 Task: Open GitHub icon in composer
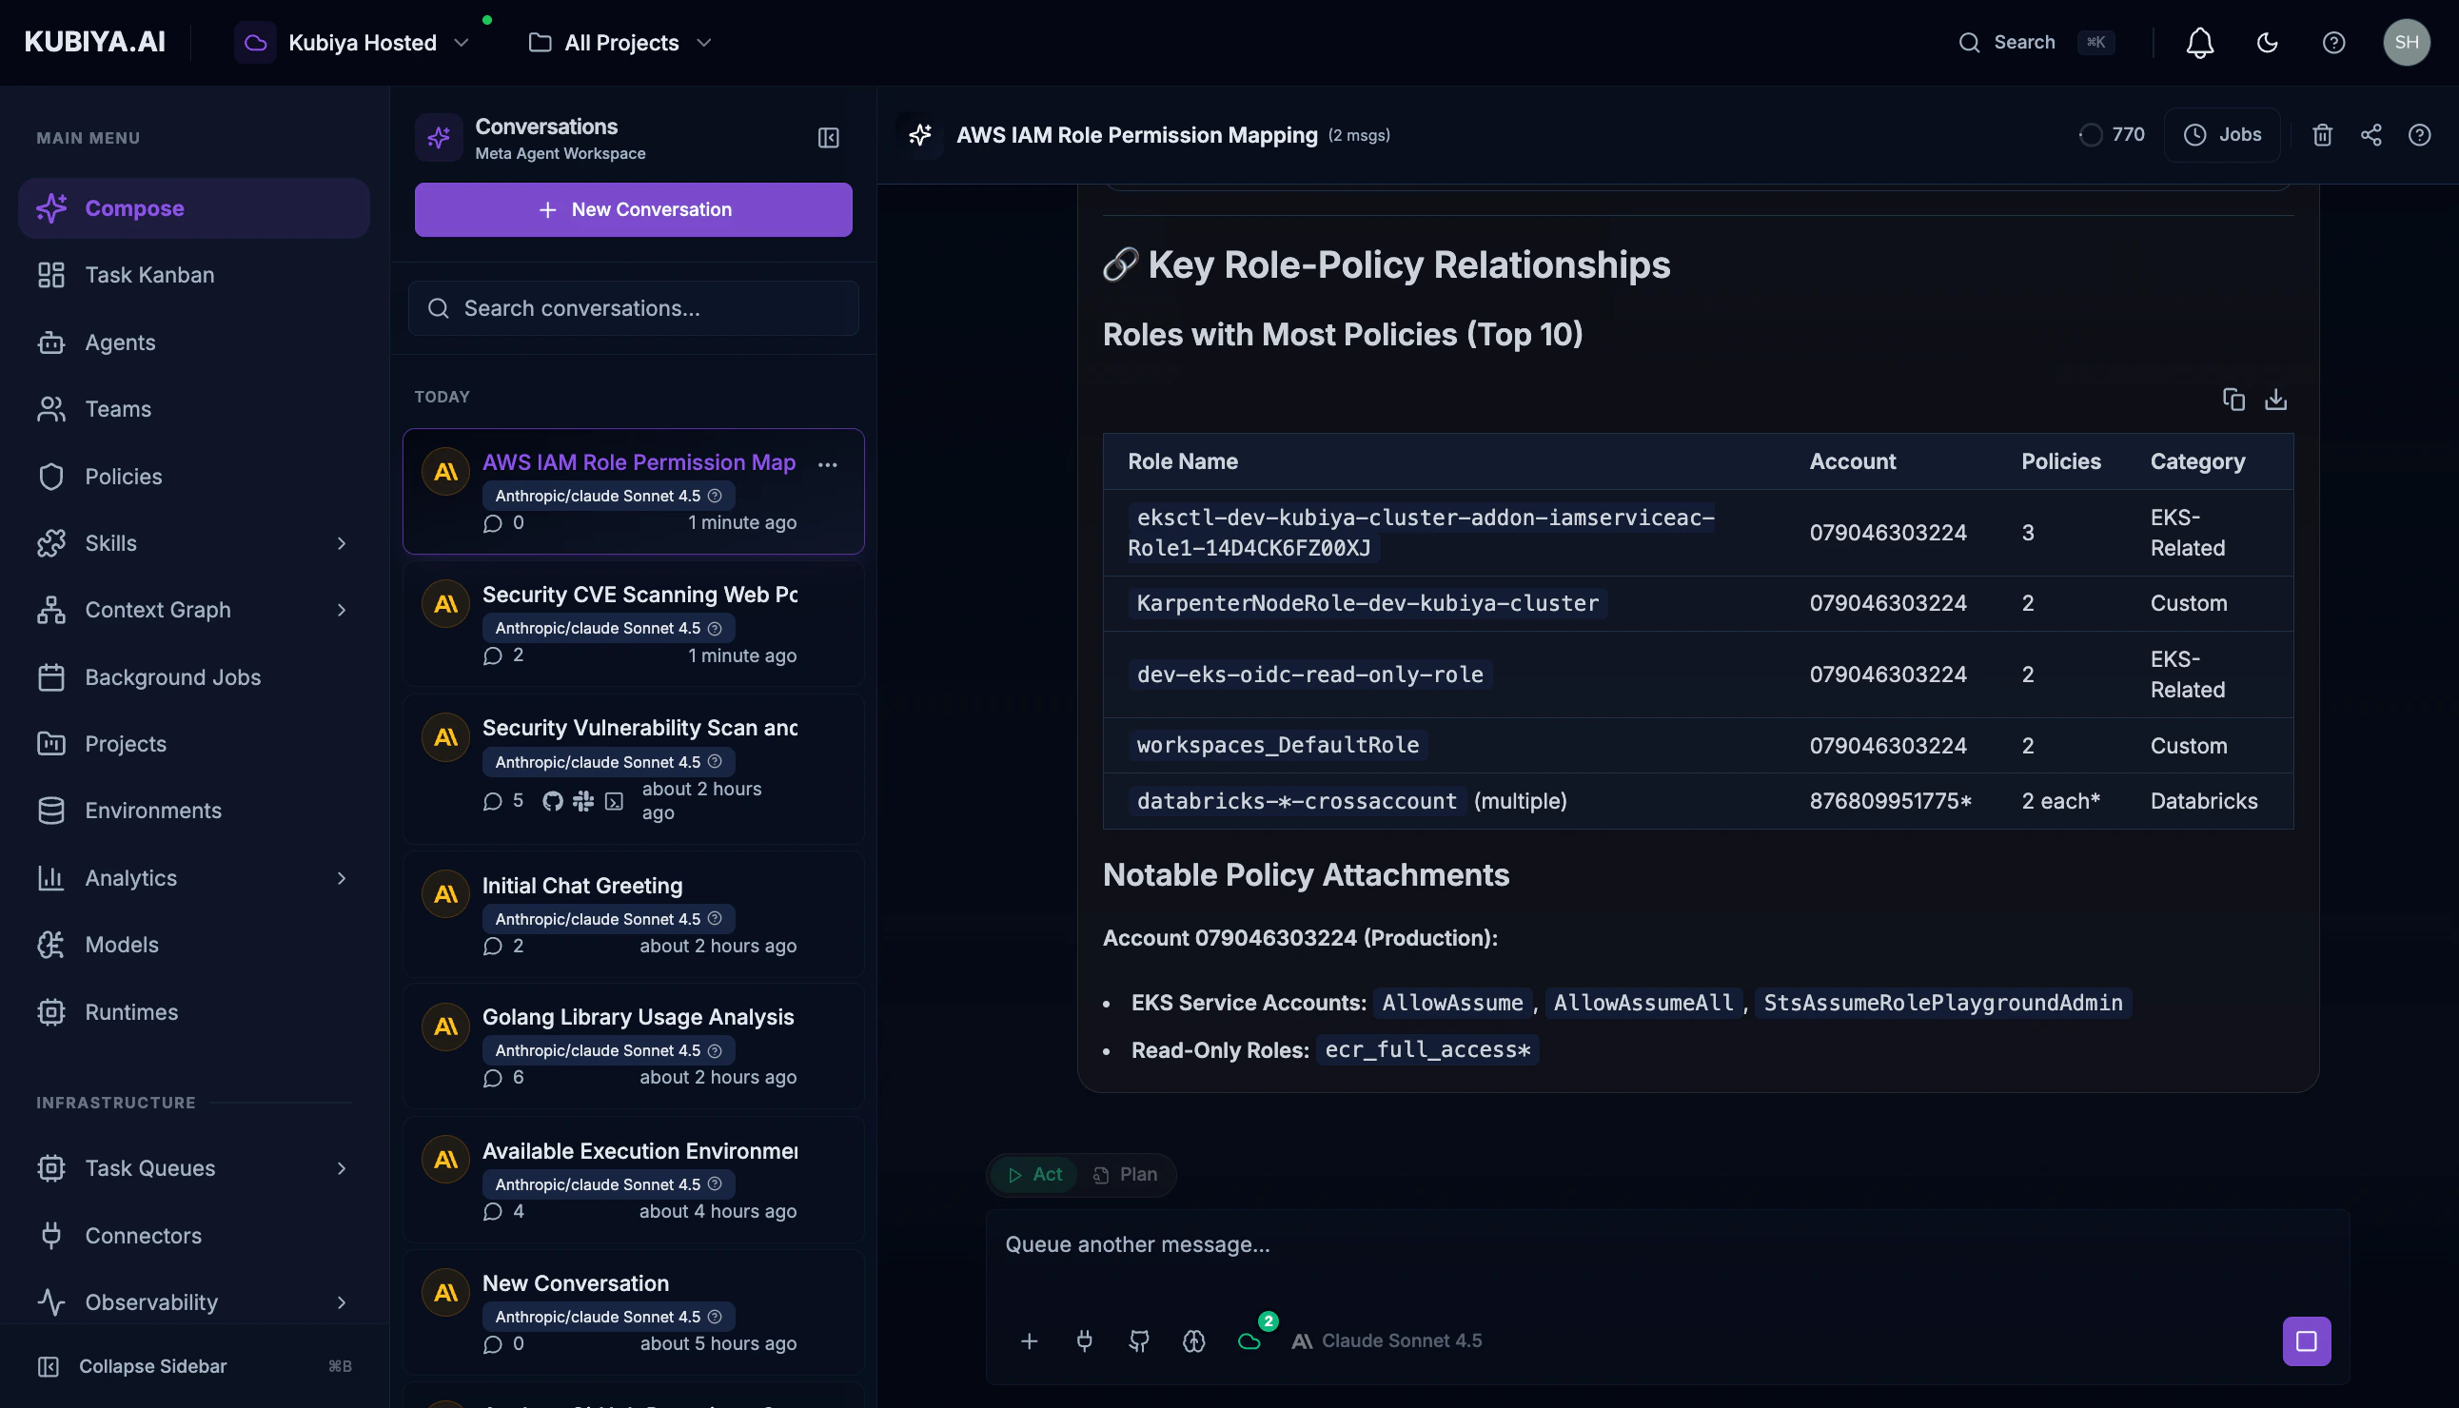tap(1138, 1340)
